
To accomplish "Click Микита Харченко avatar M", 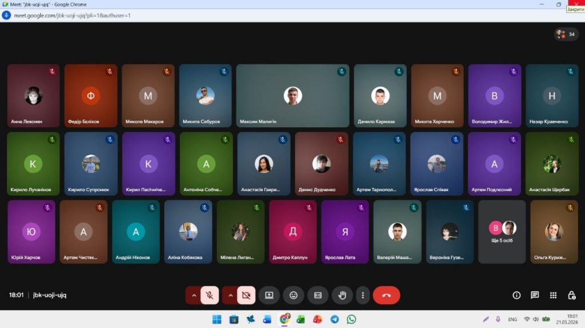I will 437,96.
